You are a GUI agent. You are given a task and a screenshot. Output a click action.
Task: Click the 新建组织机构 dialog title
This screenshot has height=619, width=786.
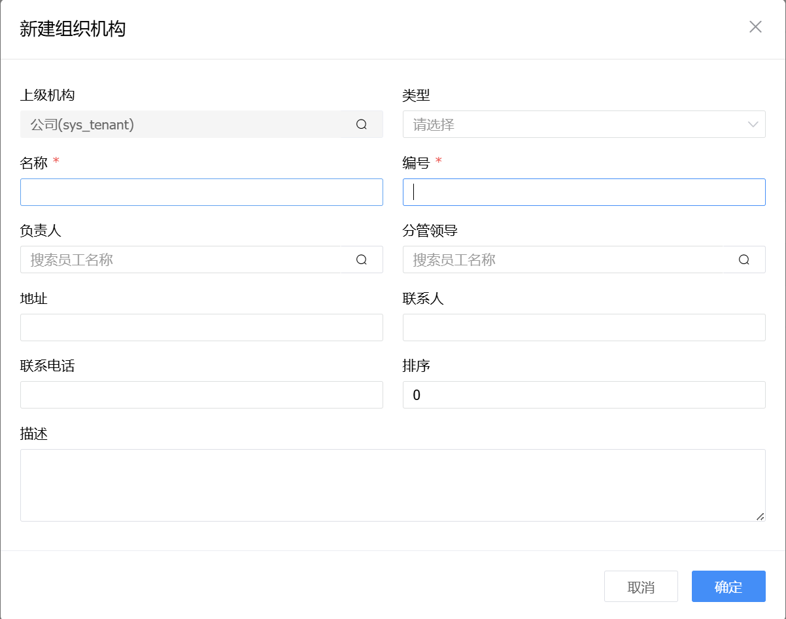pos(73,29)
